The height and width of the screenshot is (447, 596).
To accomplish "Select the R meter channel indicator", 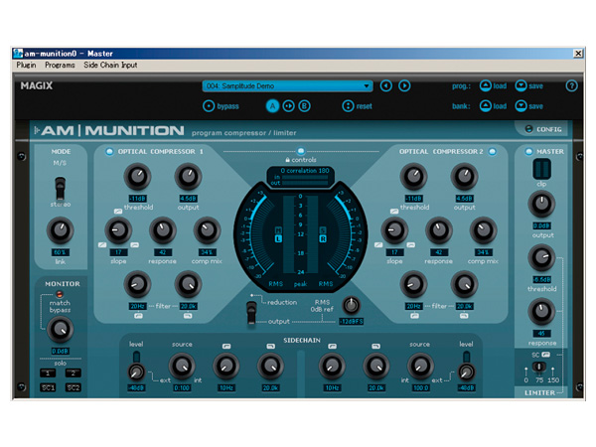I will (x=323, y=239).
